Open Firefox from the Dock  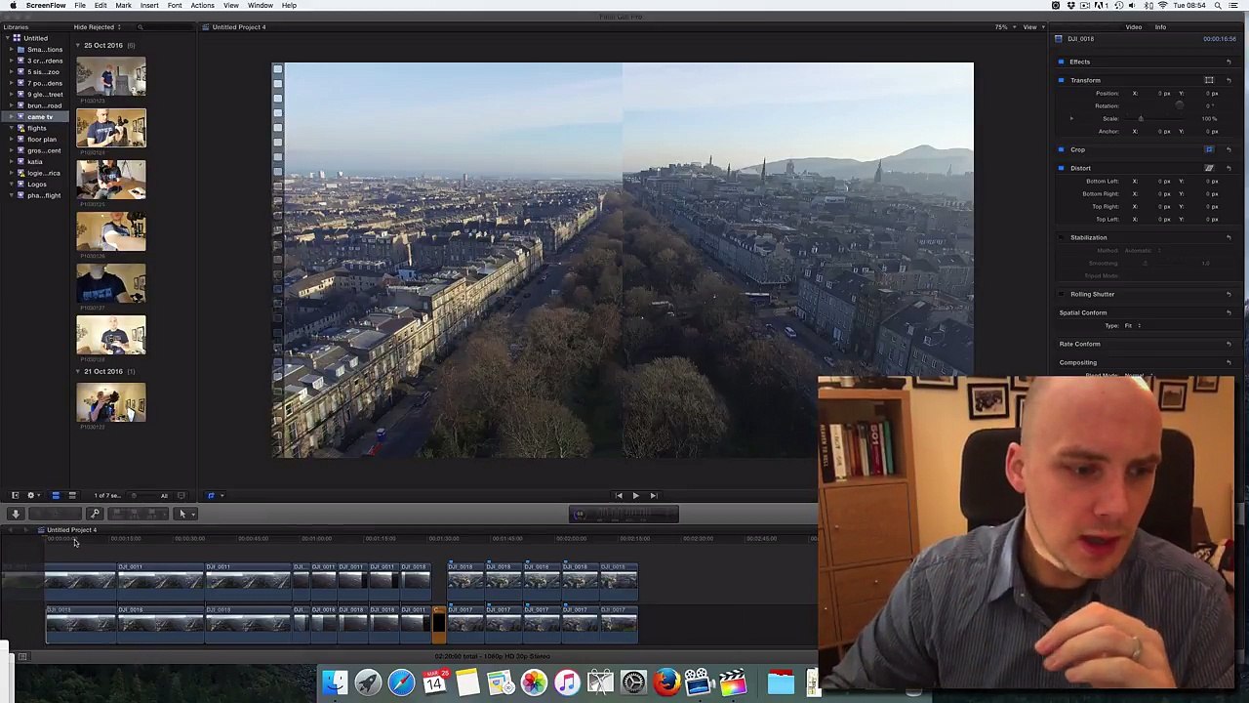click(x=666, y=682)
